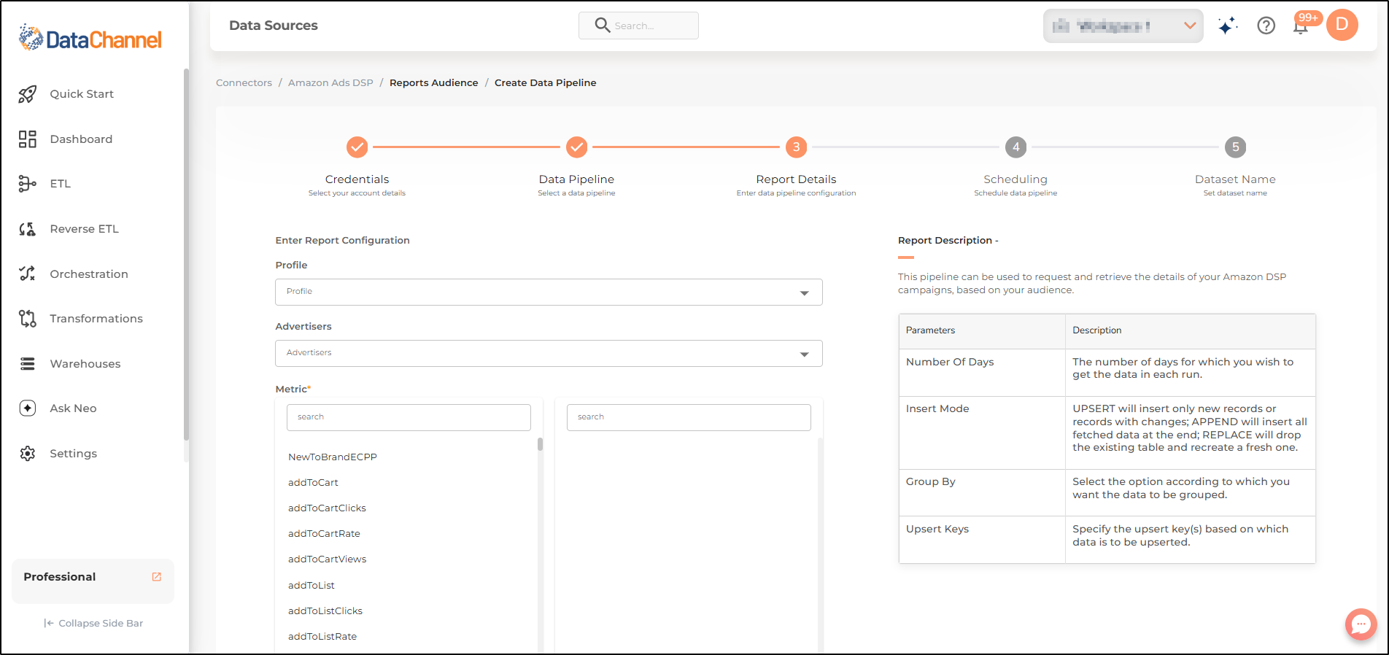Click the sidebar scrollbar
Image resolution: width=1389 pixels, height=655 pixels.
(186, 255)
